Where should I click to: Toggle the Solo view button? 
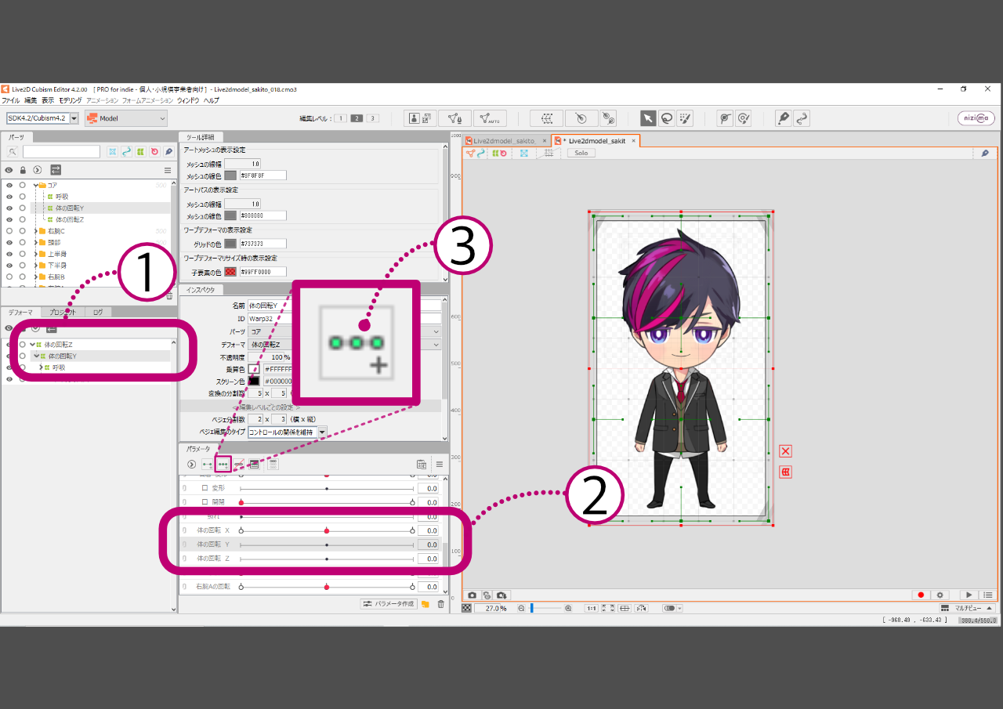point(581,154)
